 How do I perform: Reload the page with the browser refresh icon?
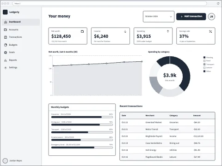click(x=218, y=3)
